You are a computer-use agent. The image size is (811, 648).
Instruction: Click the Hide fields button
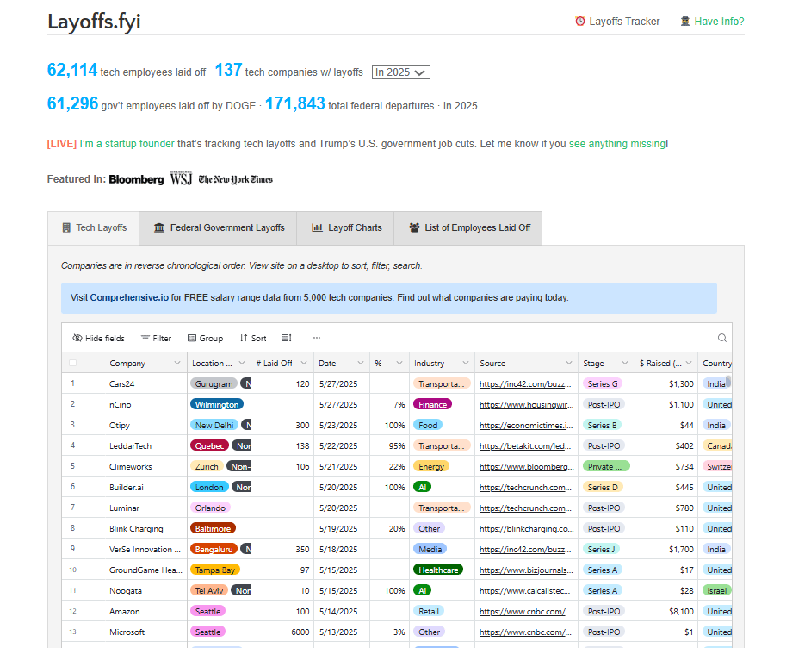(x=98, y=338)
